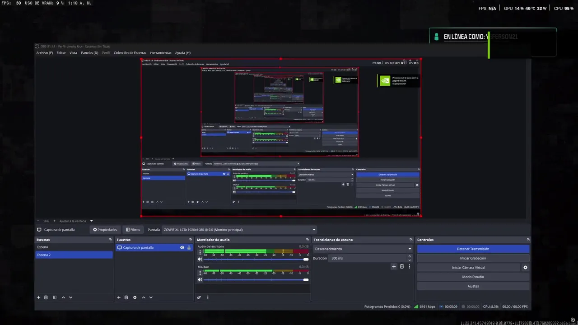Add a new source in Fuentes panel
Screen dimensions: 578x325
click(119, 297)
